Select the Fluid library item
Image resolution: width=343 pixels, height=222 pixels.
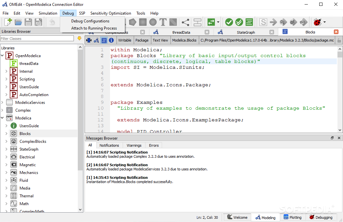24,180
